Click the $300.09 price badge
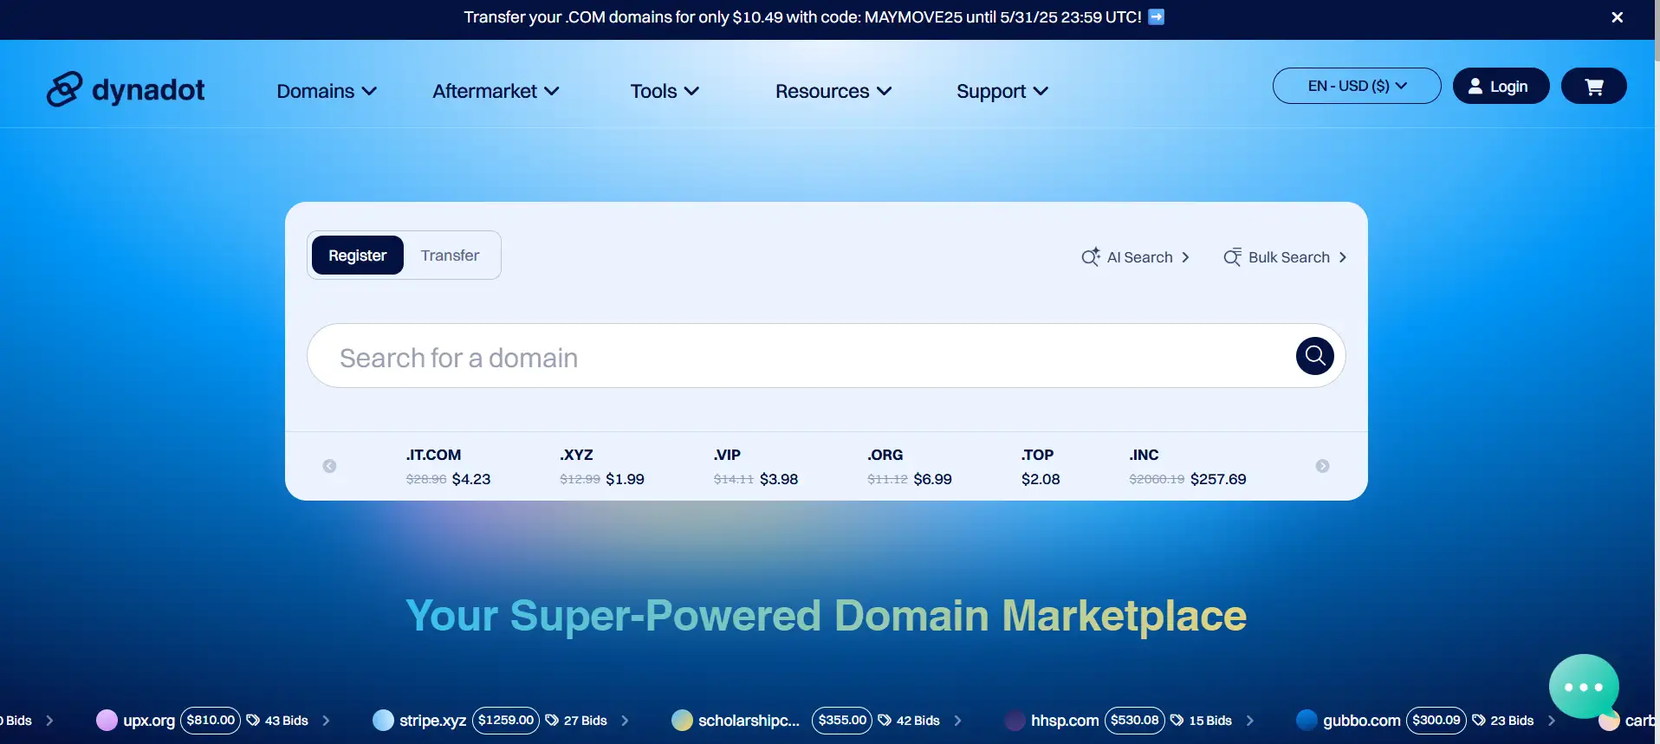This screenshot has width=1660, height=744. click(x=1436, y=720)
